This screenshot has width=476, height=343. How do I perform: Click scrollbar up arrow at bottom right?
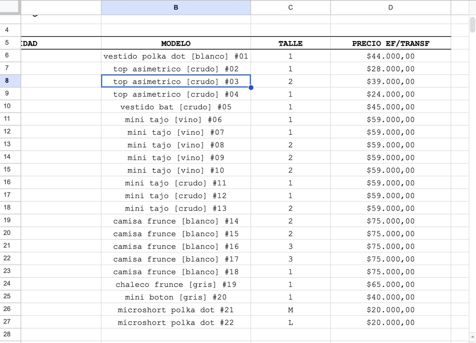[472, 337]
